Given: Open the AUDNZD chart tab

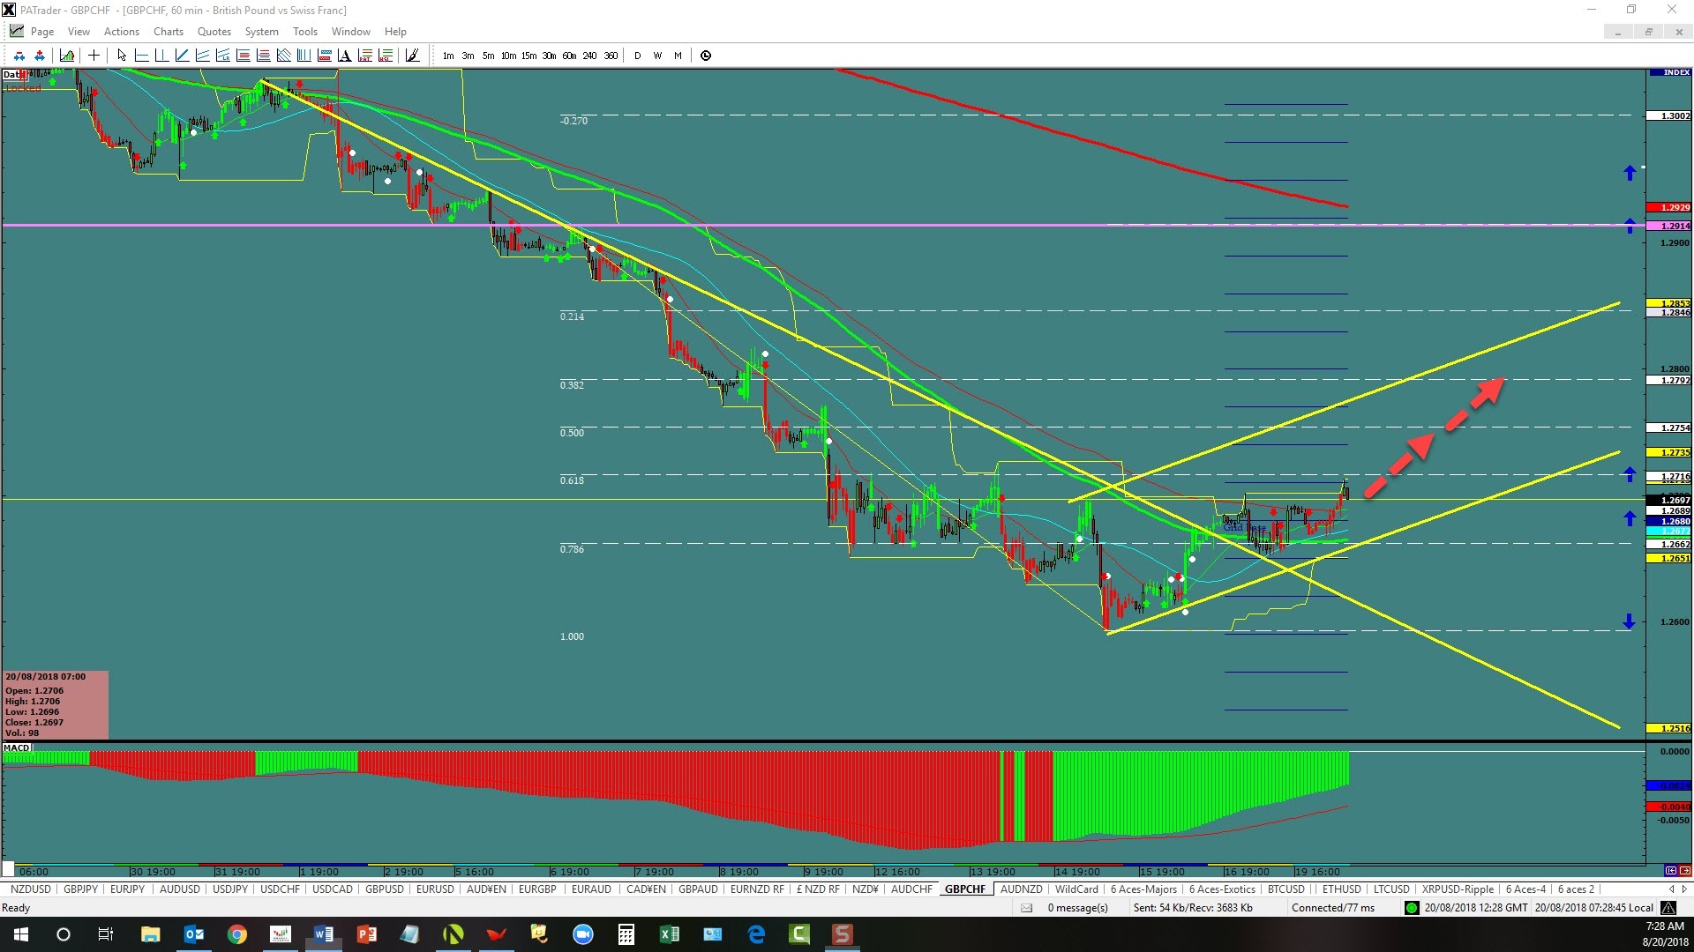Looking at the screenshot, I should pyautogui.click(x=1022, y=889).
